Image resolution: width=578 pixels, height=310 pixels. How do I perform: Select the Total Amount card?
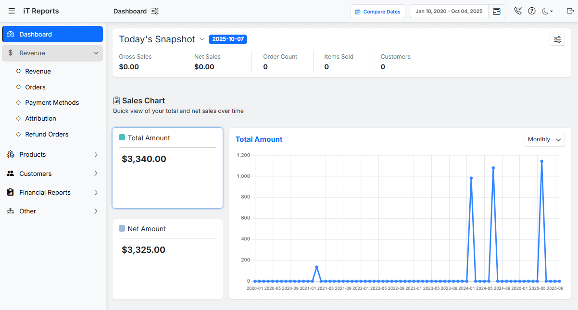(167, 168)
